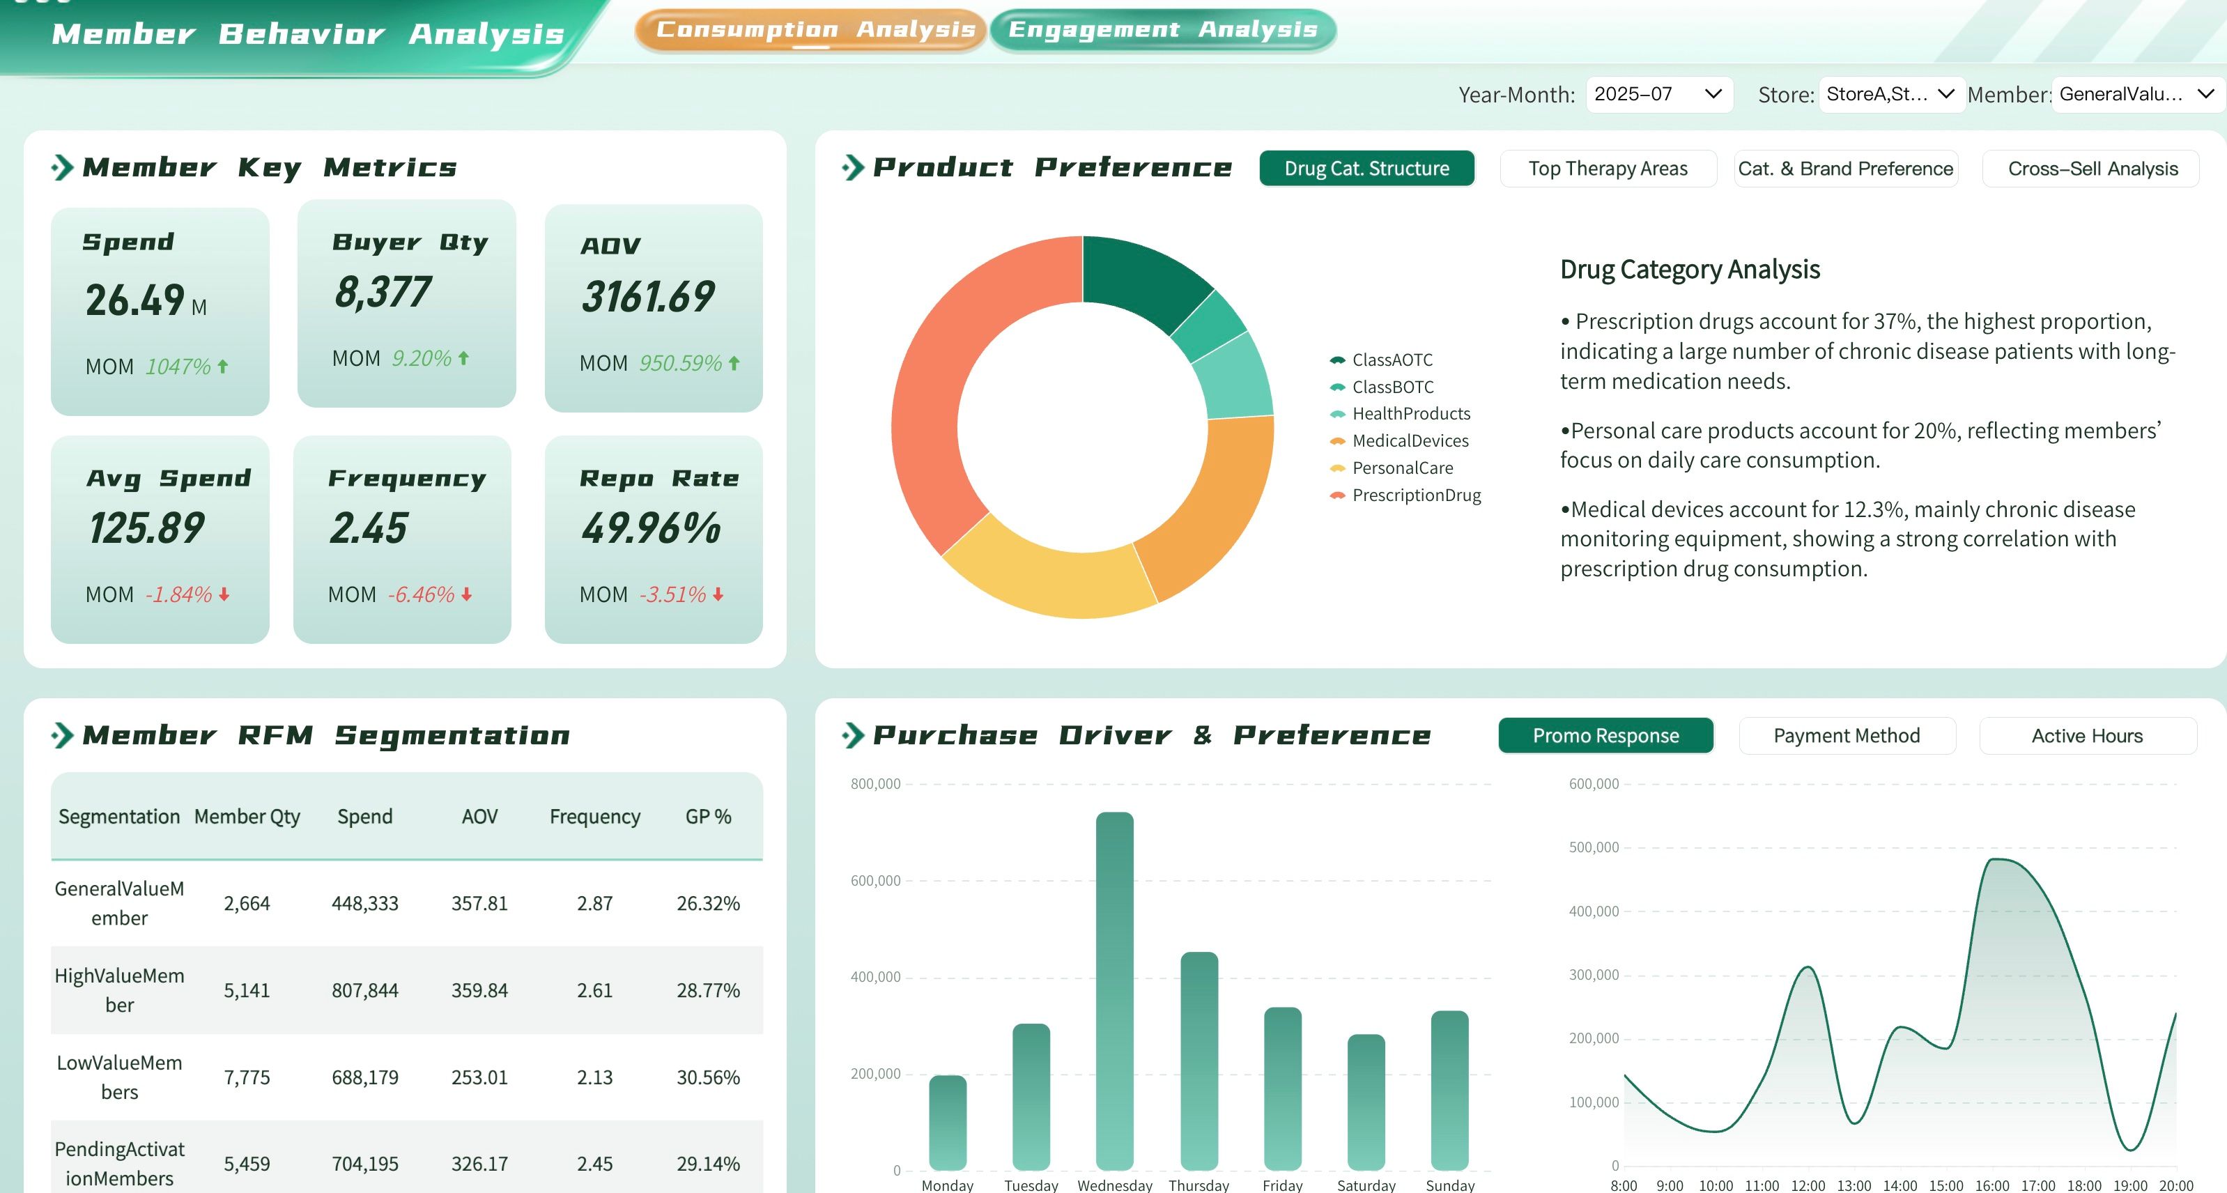The width and height of the screenshot is (2227, 1193).
Task: Click the AOV MOM up arrow
Action: click(734, 363)
